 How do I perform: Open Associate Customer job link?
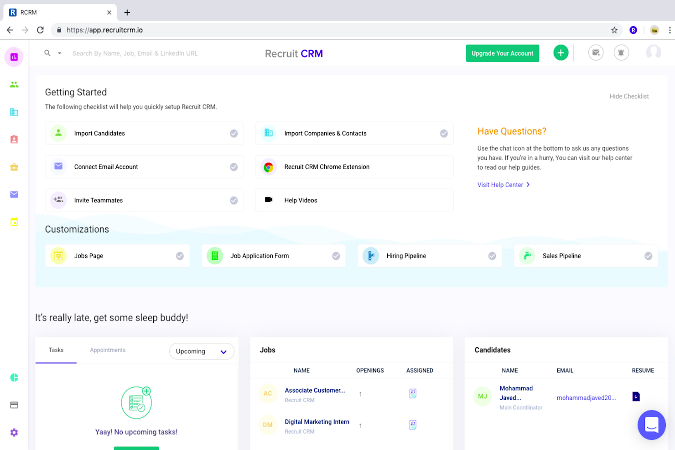[315, 390]
